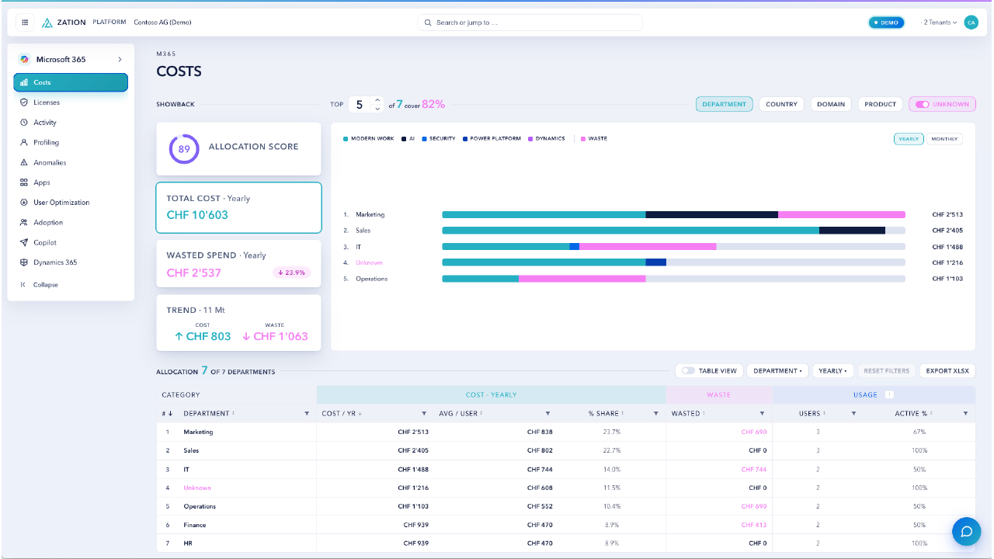Click the usage info icon
This screenshot has height=559, width=994.
(x=889, y=394)
